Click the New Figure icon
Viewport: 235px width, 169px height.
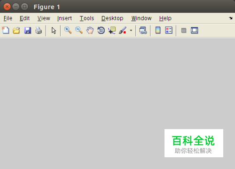[6, 30]
